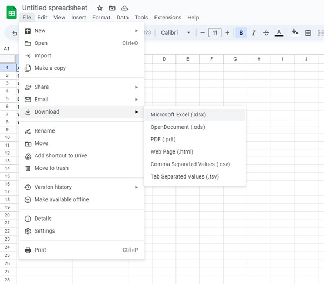This screenshot has height=284, width=324.
Task: Select row 12 header
Action: click(8, 153)
